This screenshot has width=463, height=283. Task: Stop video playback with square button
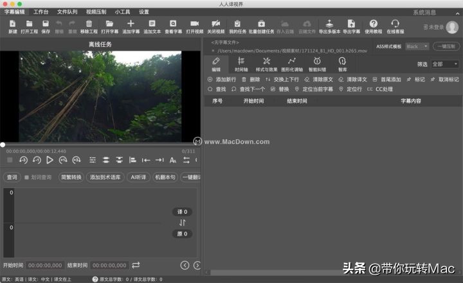10,160
